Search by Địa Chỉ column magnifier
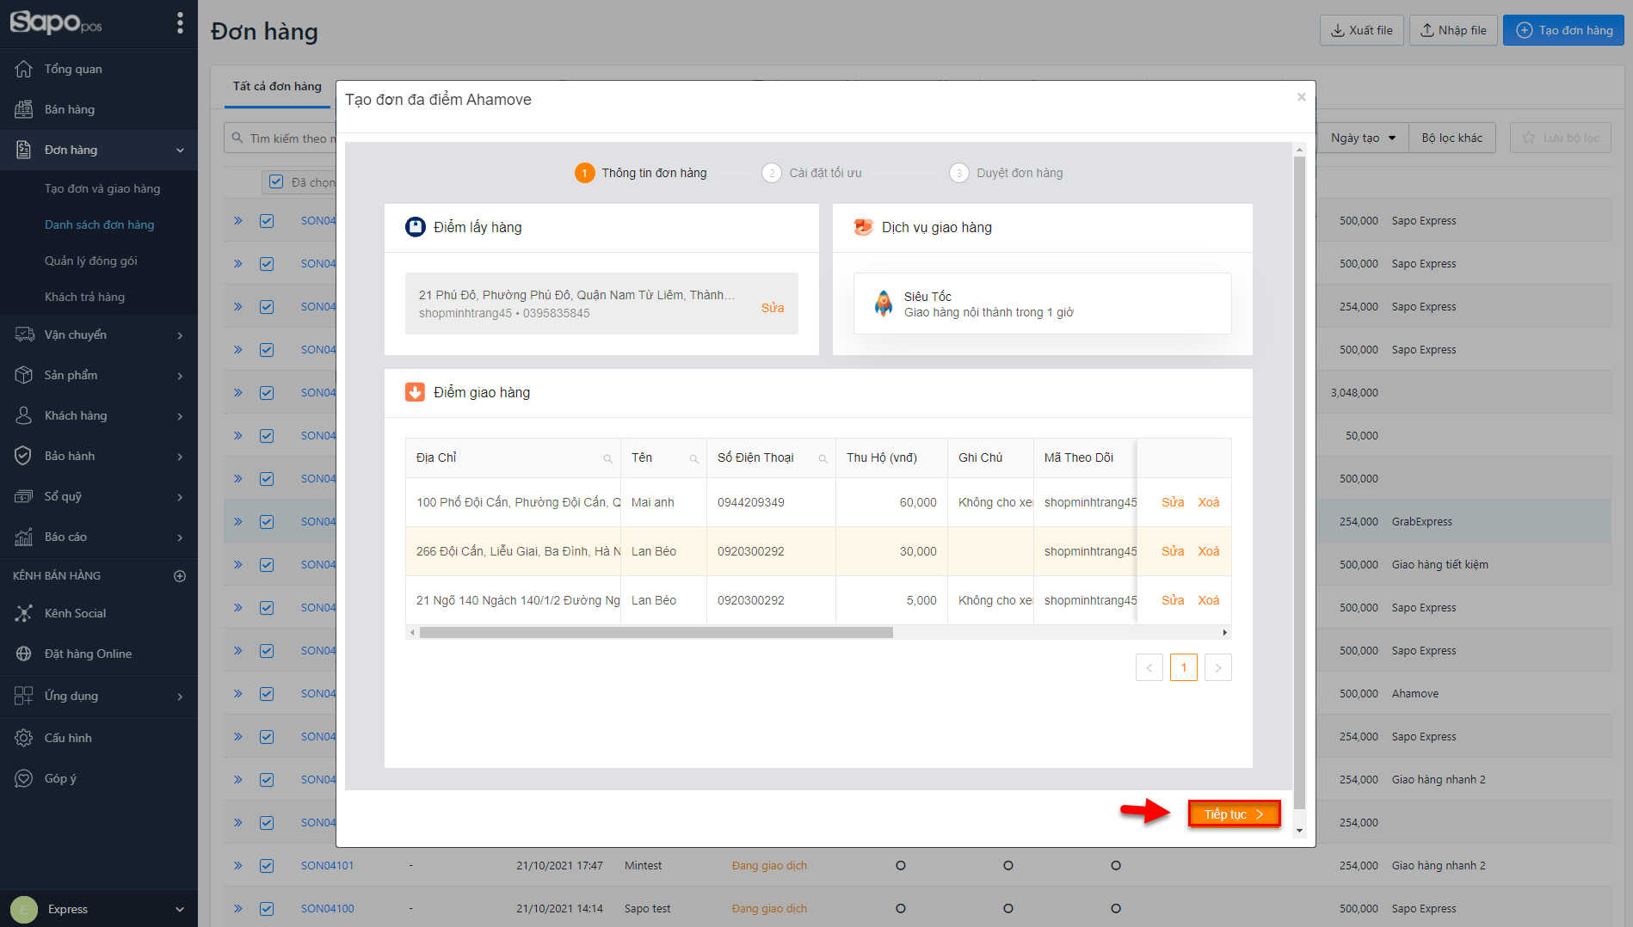 pyautogui.click(x=607, y=458)
